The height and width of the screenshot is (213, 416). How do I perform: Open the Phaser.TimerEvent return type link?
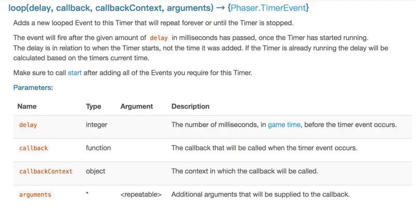pyautogui.click(x=268, y=8)
